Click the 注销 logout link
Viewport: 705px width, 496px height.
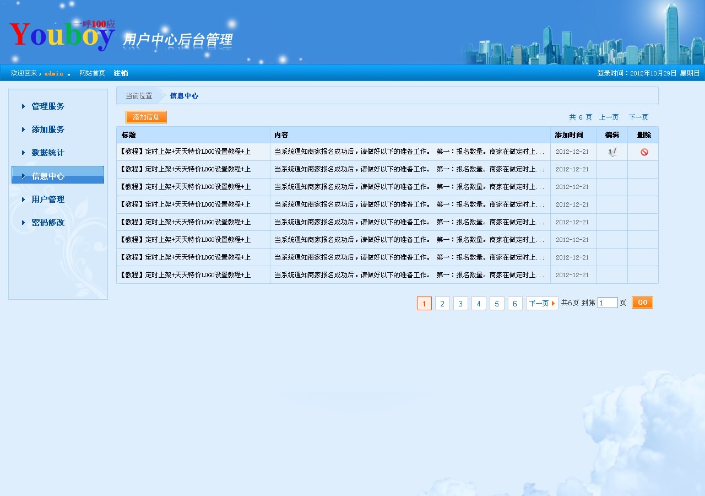point(121,73)
